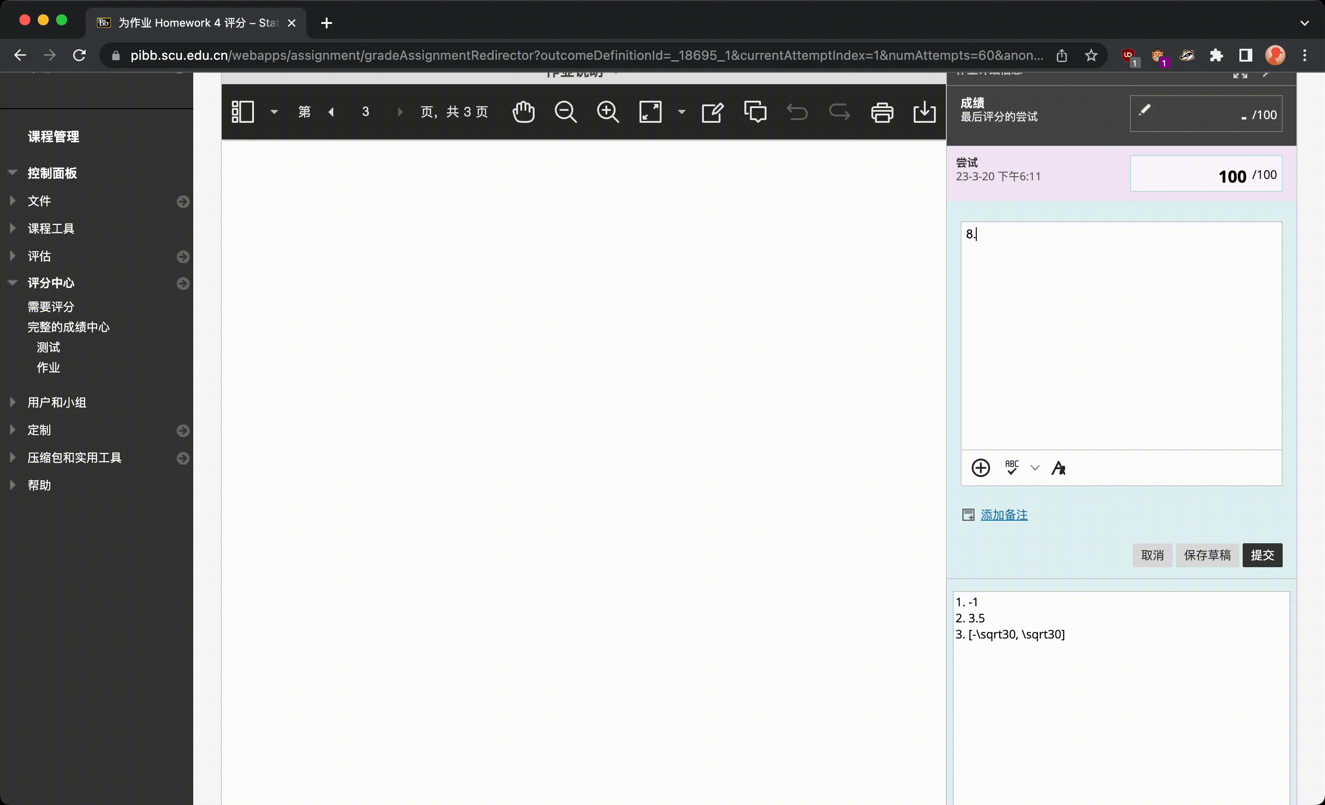Click the address bar URL
This screenshot has height=805, width=1325.
pos(586,55)
